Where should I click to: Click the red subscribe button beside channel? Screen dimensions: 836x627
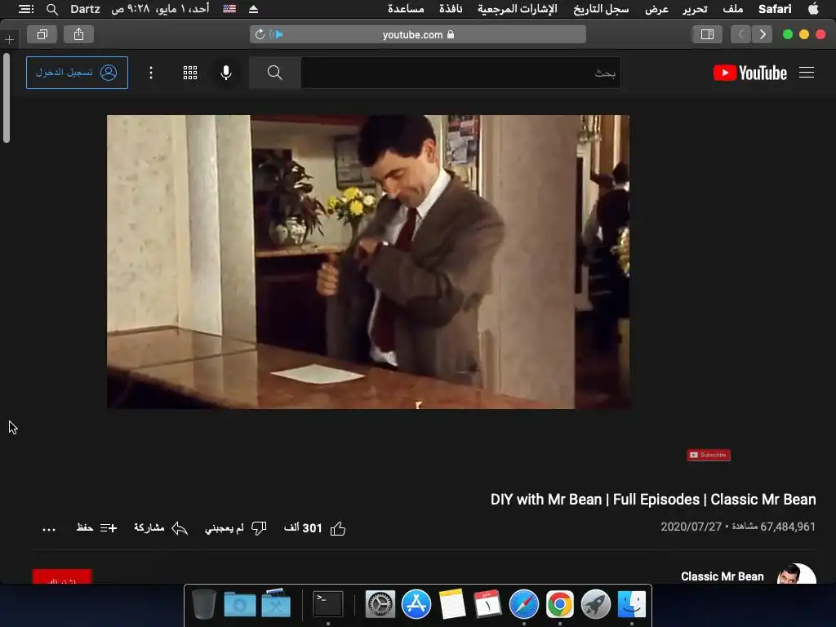62,576
